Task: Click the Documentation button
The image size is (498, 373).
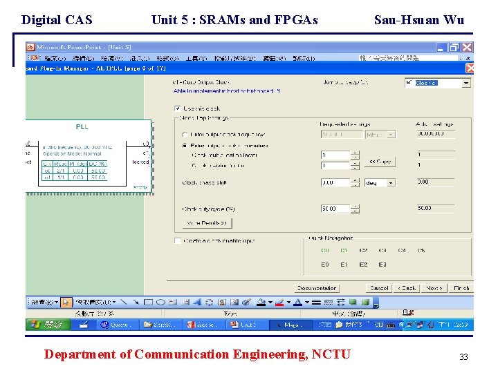Action: tap(317, 288)
